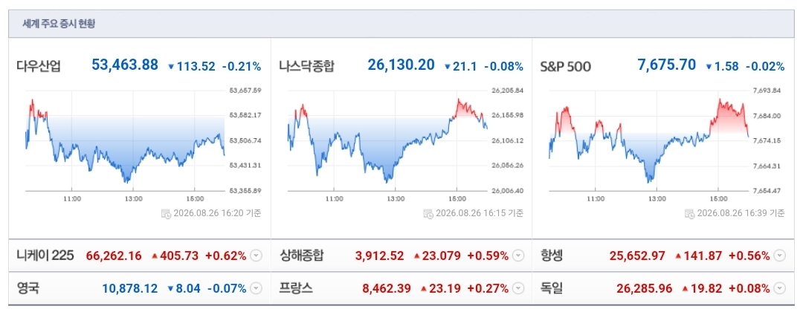Open the 프랑스 index dropdown arrow
This screenshot has width=803, height=312.
(x=519, y=288)
